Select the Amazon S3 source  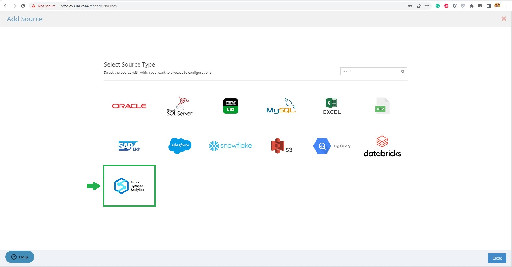click(281, 146)
